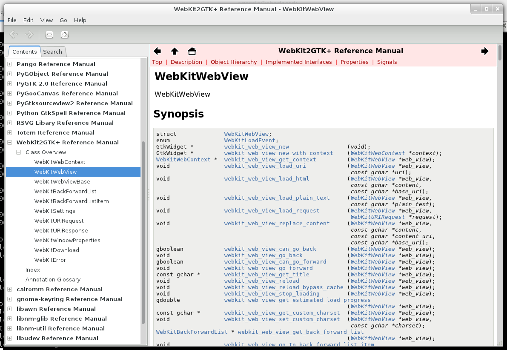Screen dimensions: 507x350
Task: Collapse WebKit2GTK+ Reference Manual node
Action: point(10,142)
